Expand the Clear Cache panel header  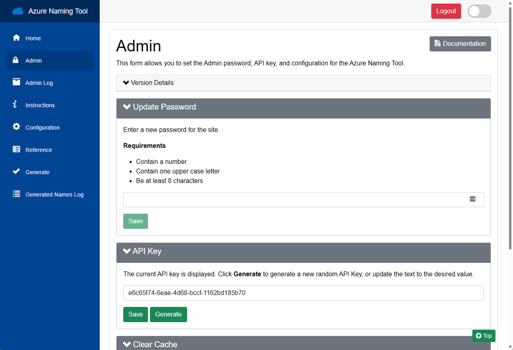click(304, 343)
